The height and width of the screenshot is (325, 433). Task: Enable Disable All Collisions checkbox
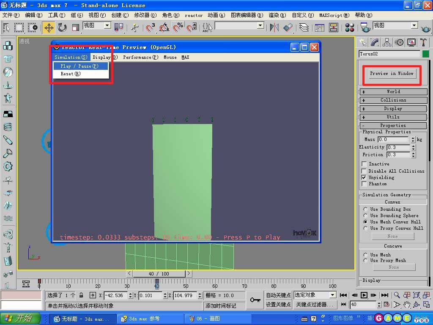364,171
